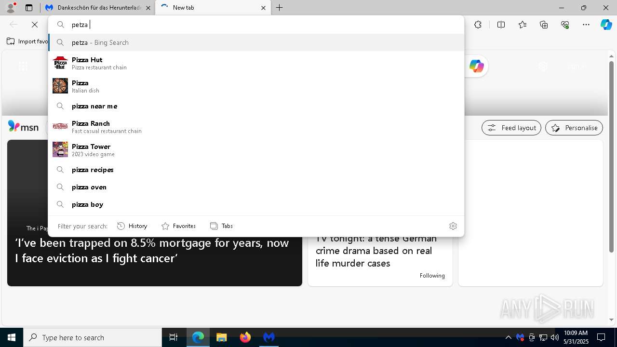The image size is (617, 347).
Task: Open Task View on taskbar
Action: click(174, 337)
